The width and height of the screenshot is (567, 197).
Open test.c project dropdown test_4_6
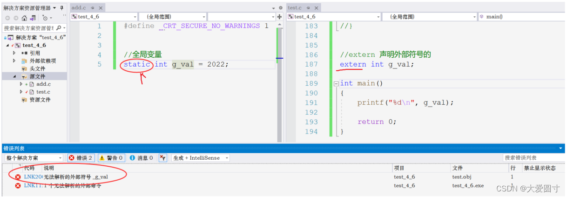(334, 17)
